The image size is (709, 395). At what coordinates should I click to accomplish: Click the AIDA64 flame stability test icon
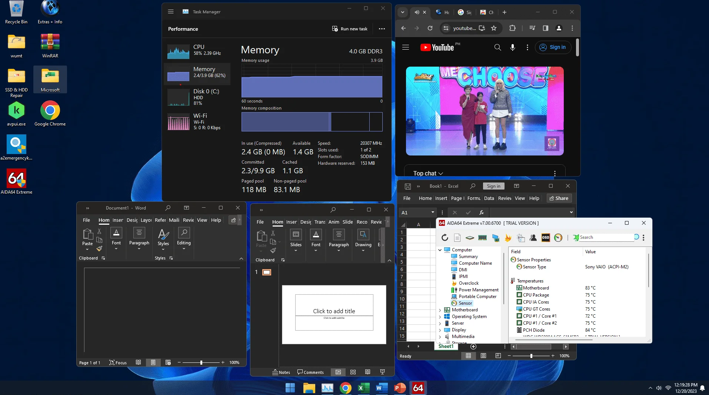508,238
